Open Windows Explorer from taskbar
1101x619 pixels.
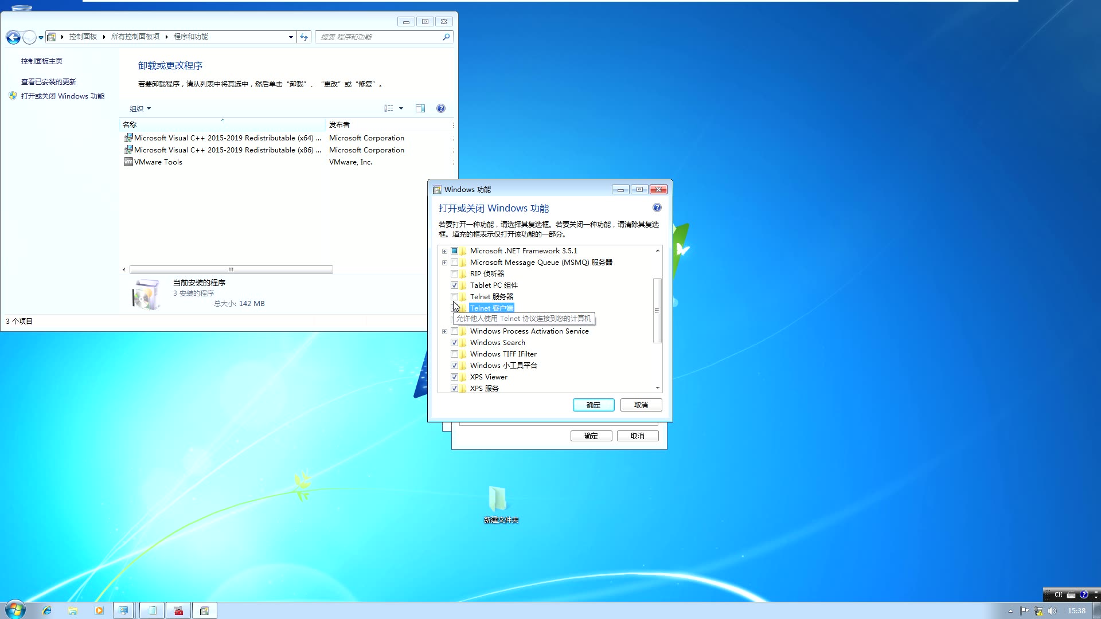coord(73,611)
